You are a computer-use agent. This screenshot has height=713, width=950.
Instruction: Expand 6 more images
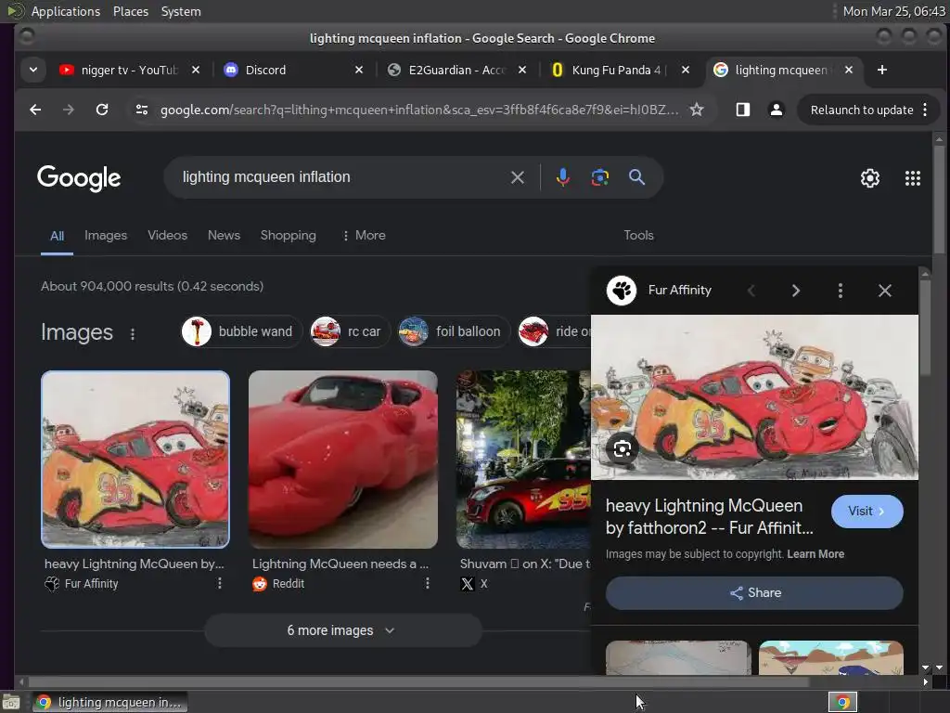(343, 630)
